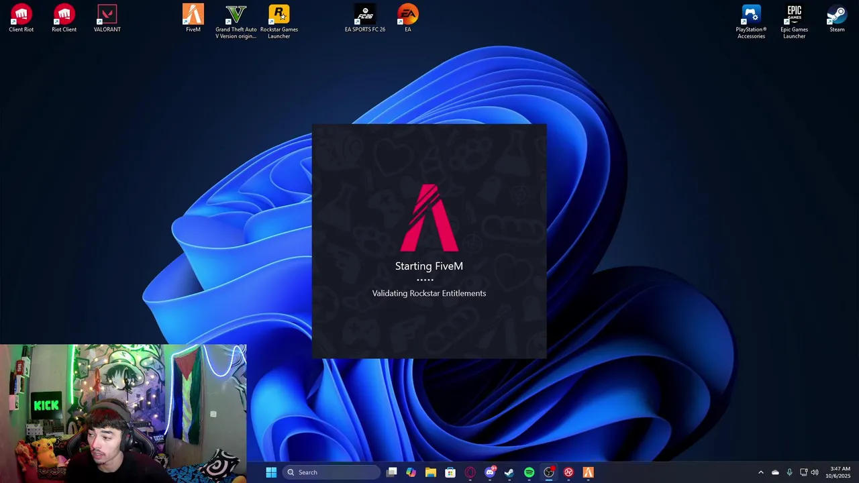This screenshot has height=483, width=859.
Task: Open Task View from the taskbar
Action: coord(392,472)
